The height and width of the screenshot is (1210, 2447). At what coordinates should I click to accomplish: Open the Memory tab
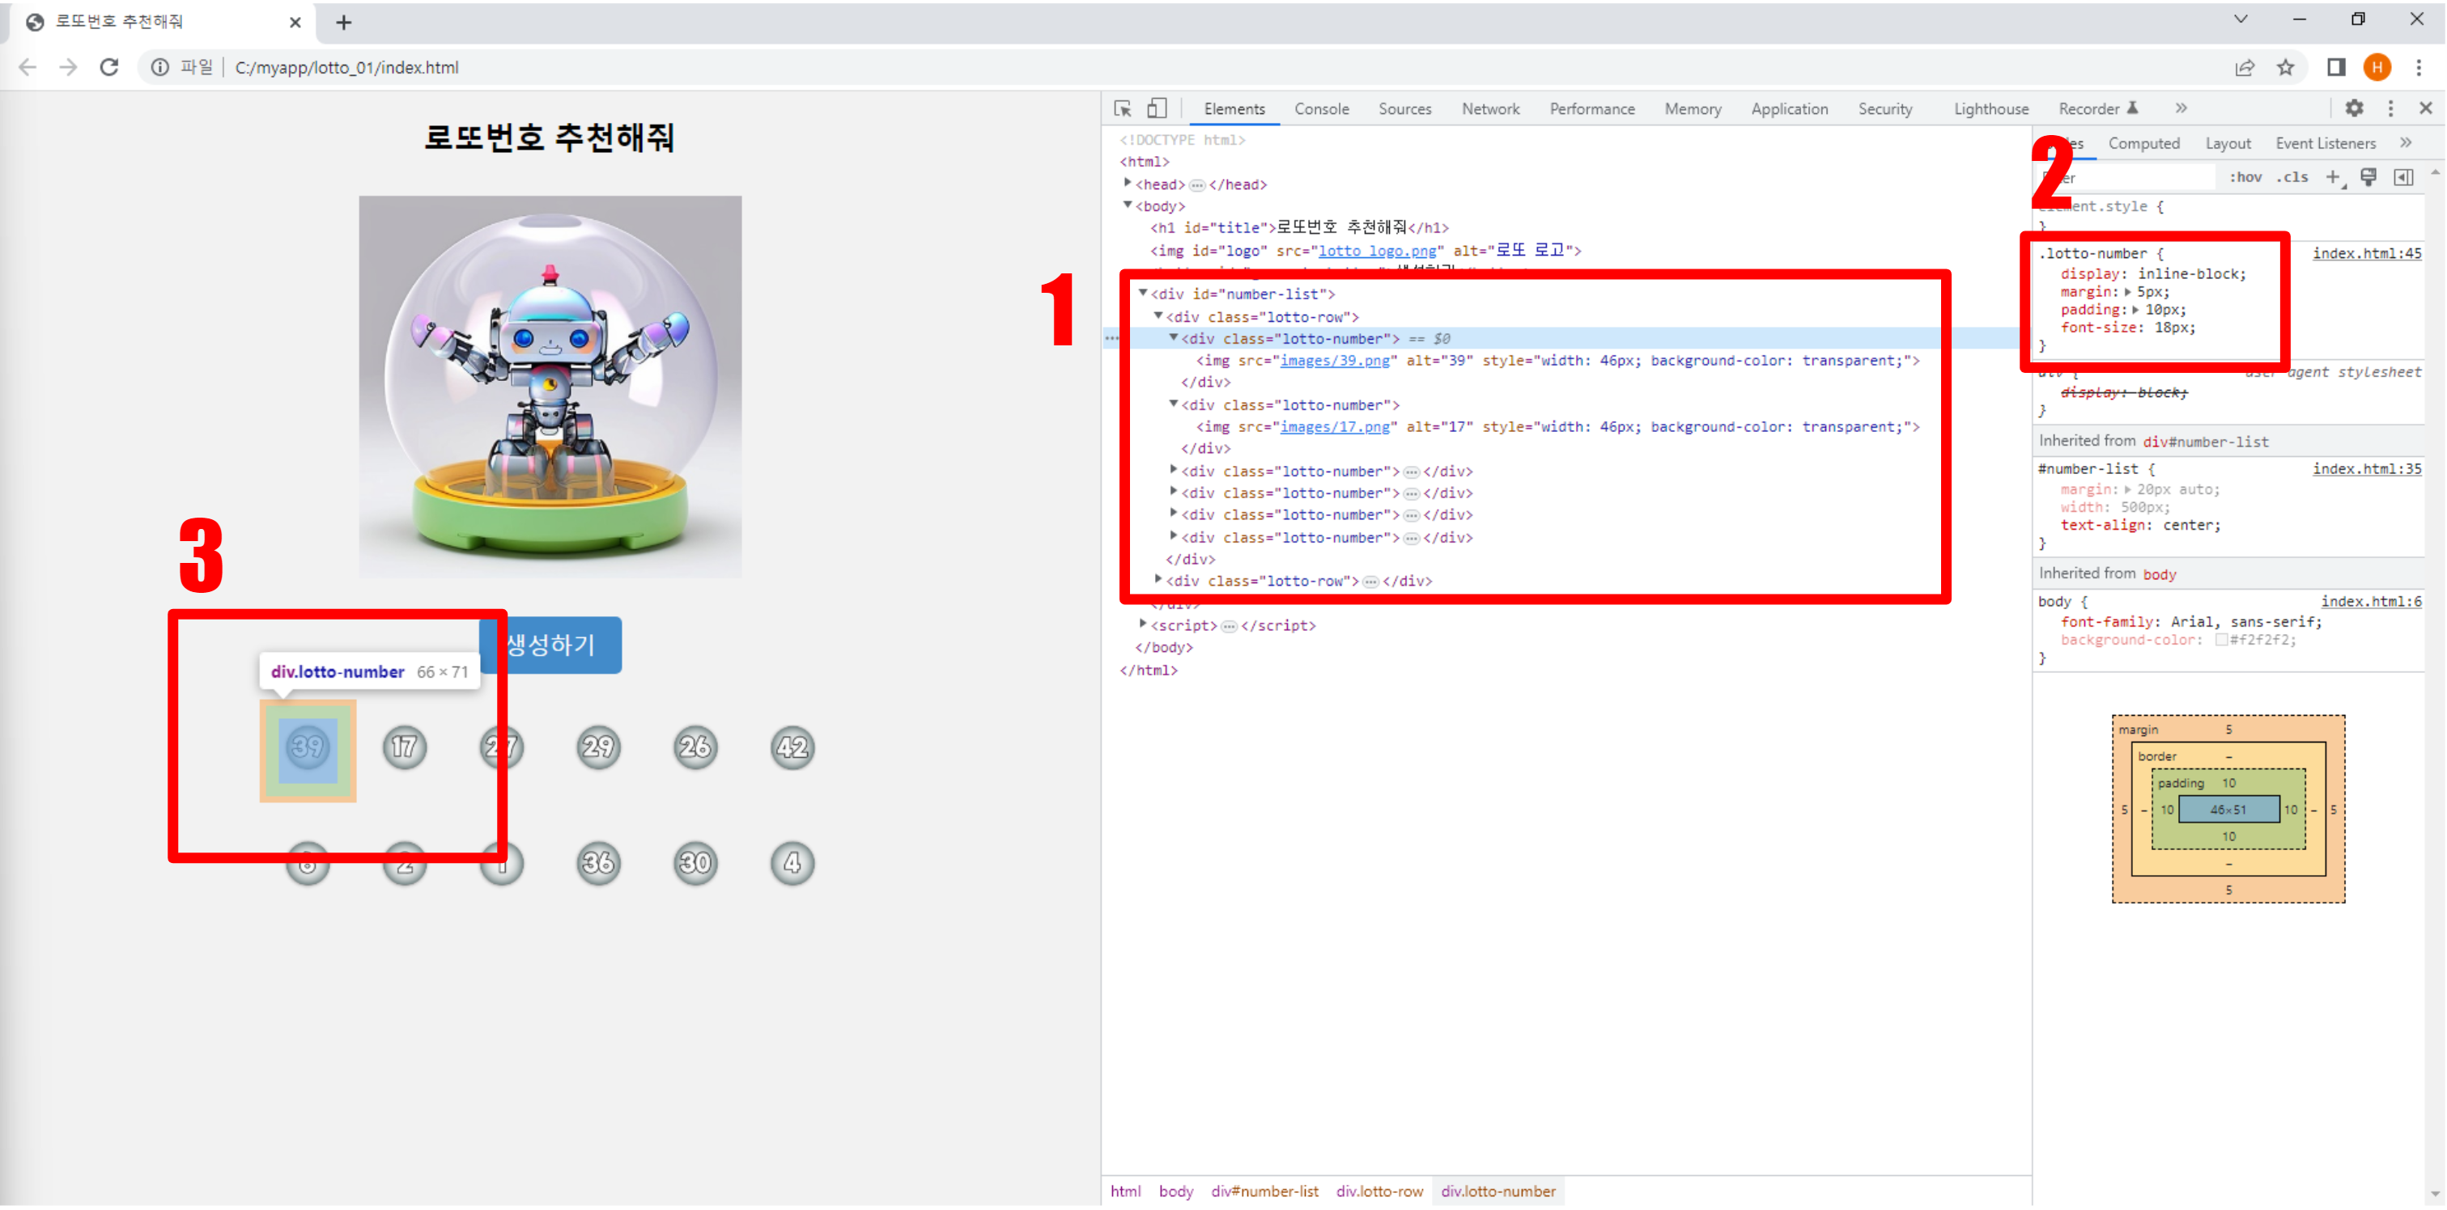1693,109
